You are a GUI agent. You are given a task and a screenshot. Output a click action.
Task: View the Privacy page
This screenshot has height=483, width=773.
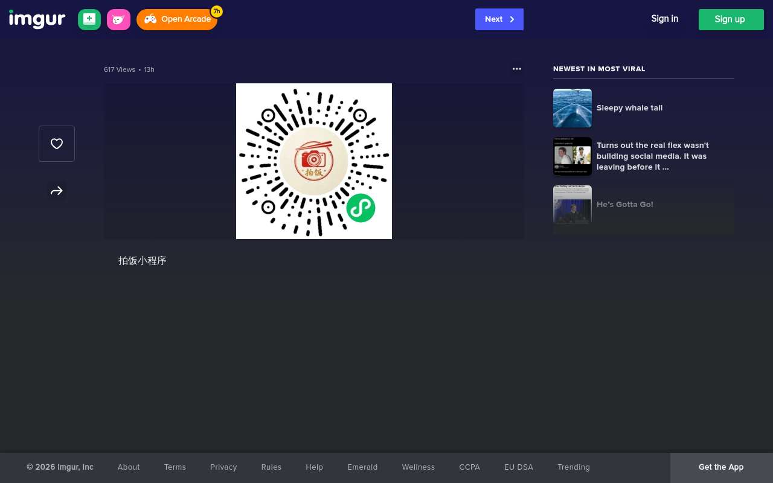(223, 467)
